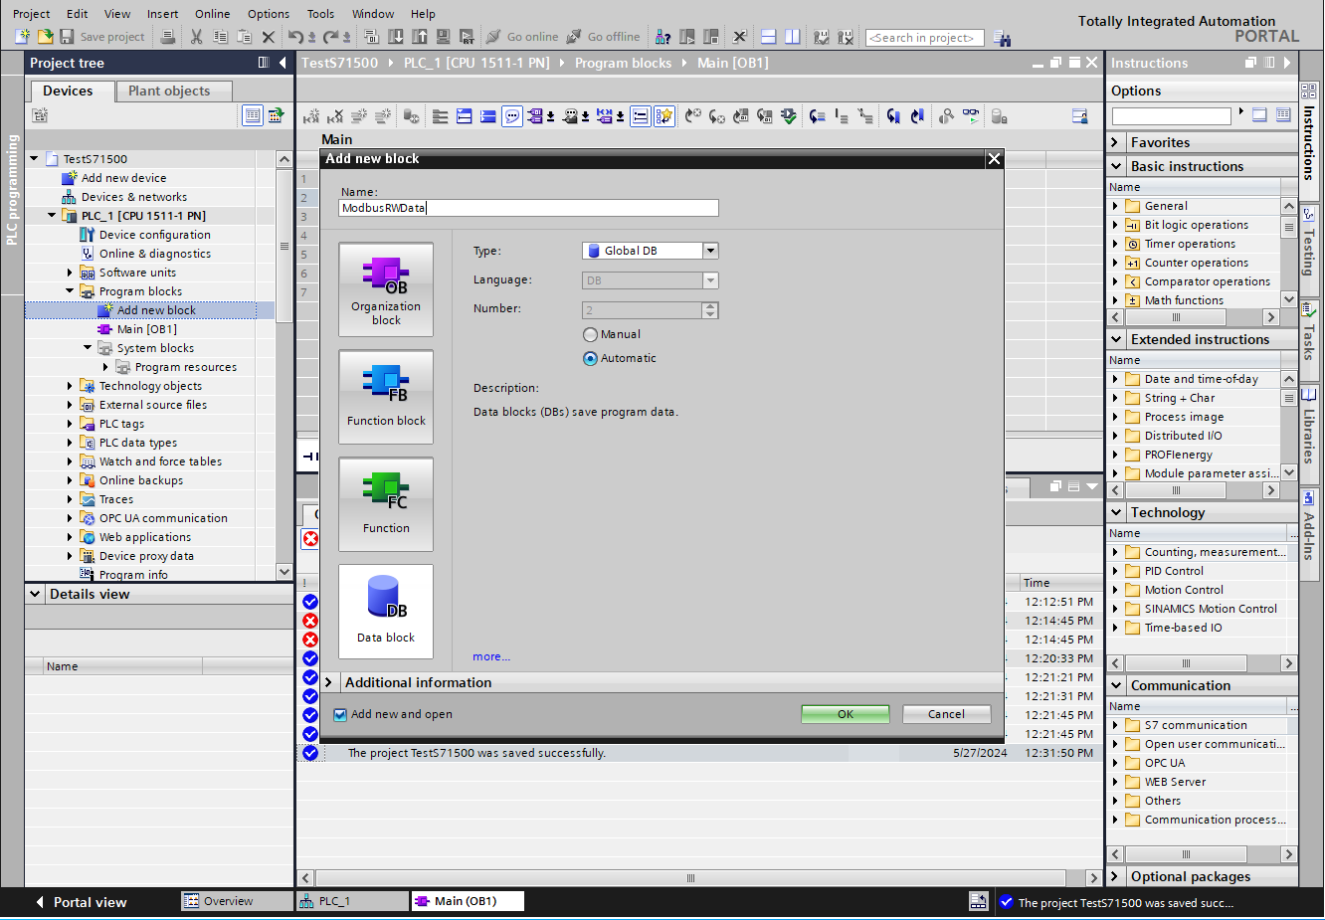The image size is (1325, 920).
Task: Click the Number stepper arrows in the dialog
Action: (x=709, y=310)
